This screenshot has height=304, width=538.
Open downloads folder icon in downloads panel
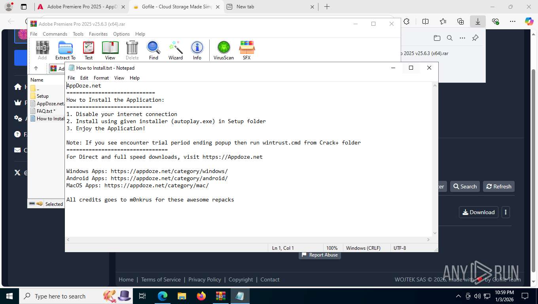click(x=437, y=38)
